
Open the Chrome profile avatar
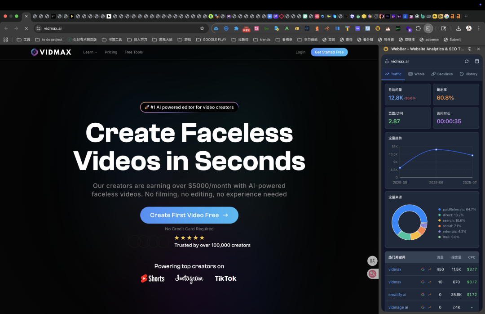tap(468, 28)
